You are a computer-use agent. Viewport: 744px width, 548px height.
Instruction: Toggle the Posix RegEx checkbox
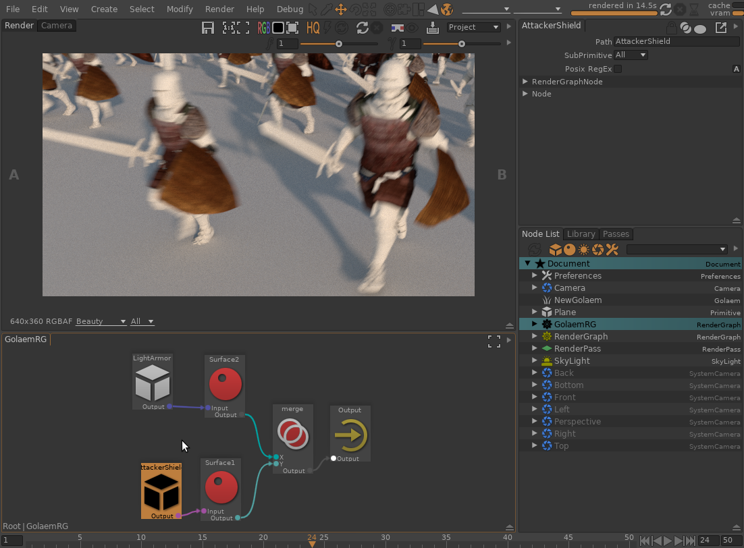[x=618, y=69]
